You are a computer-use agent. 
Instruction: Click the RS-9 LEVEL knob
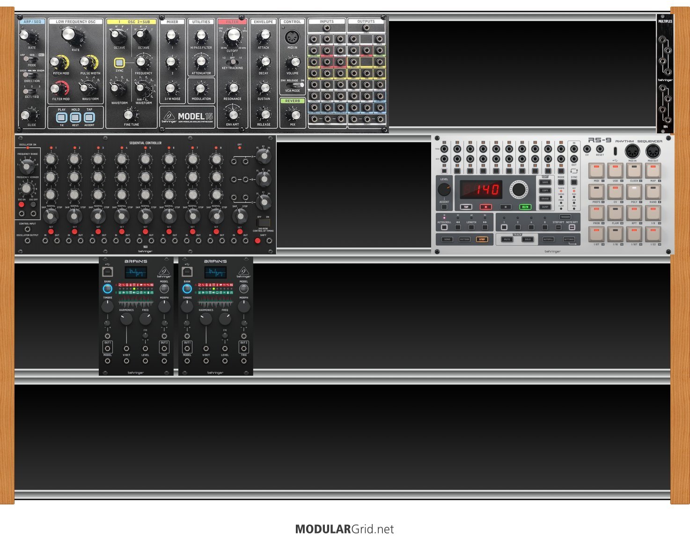tap(444, 189)
